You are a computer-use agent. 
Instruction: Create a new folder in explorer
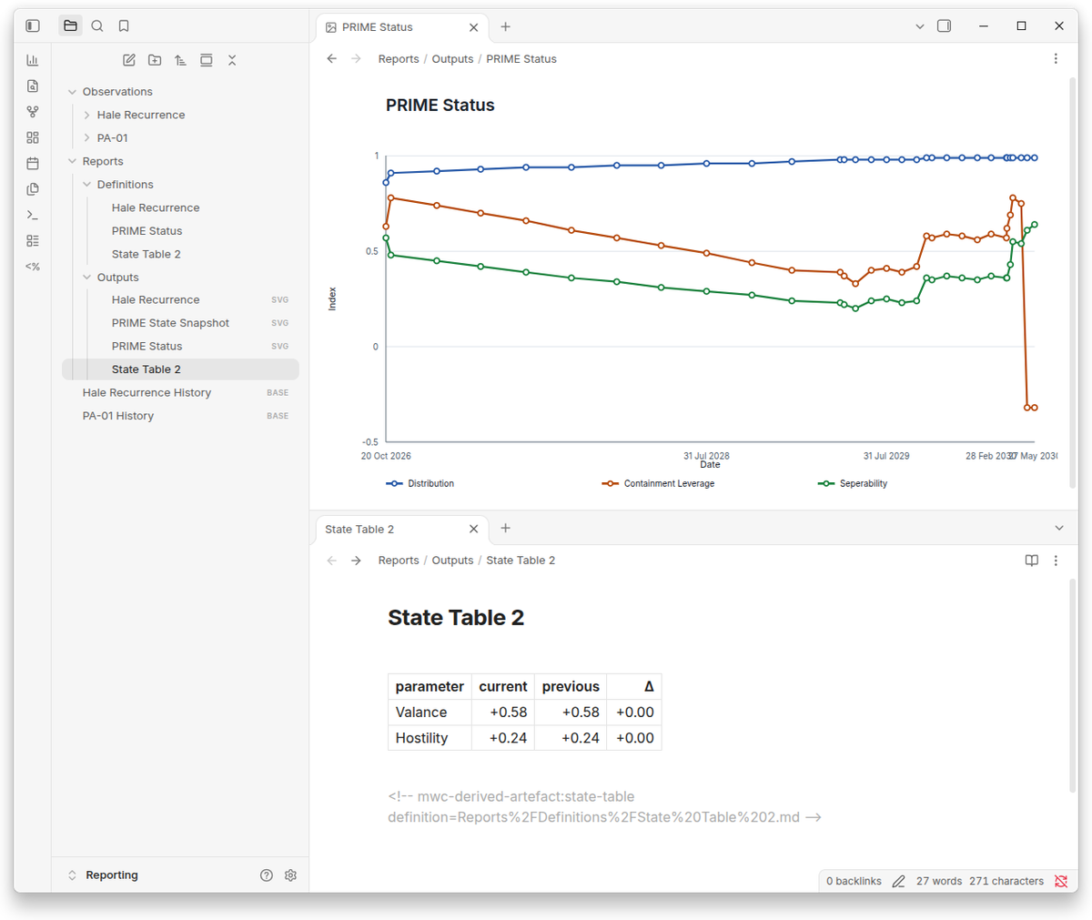(x=155, y=60)
